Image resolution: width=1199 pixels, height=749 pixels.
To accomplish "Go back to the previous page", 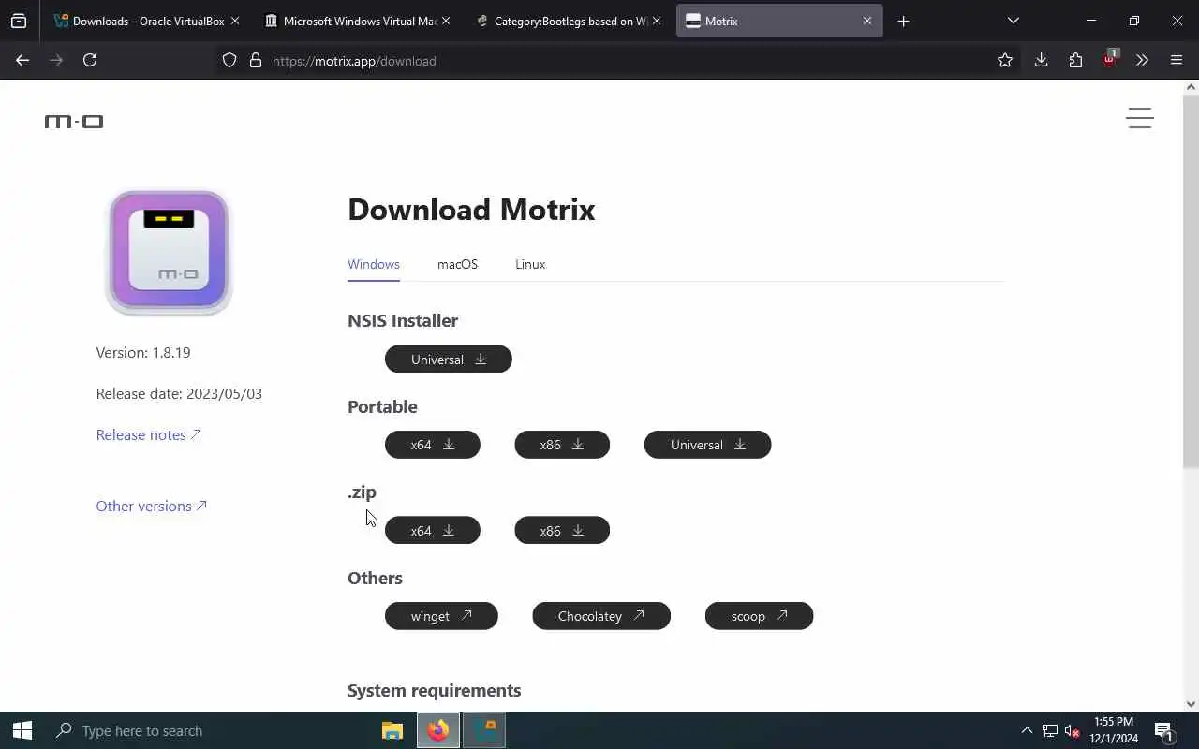I will [x=22, y=60].
